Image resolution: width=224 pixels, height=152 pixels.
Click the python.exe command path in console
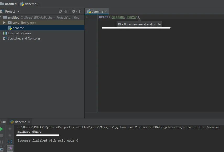(75, 127)
